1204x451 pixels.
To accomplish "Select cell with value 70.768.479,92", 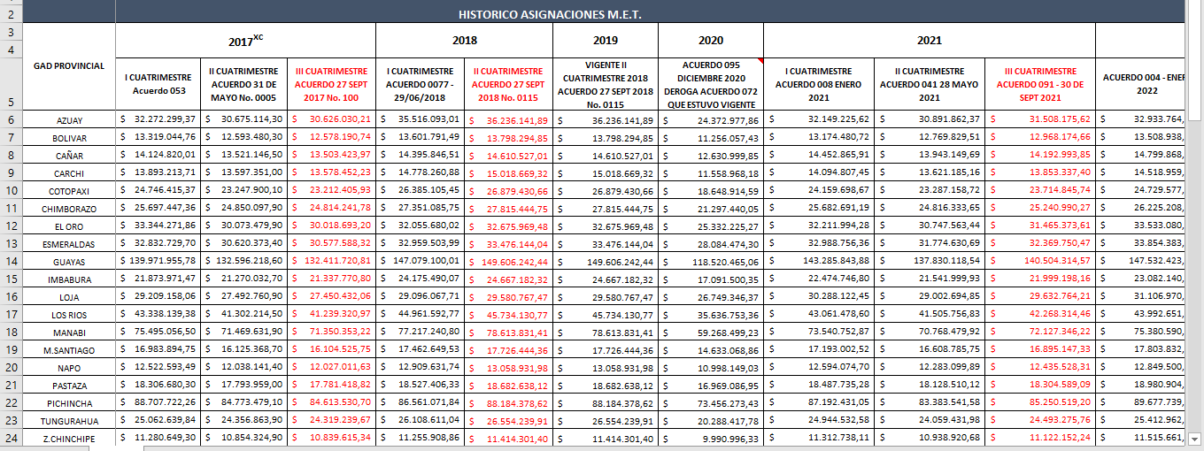I will pos(930,332).
